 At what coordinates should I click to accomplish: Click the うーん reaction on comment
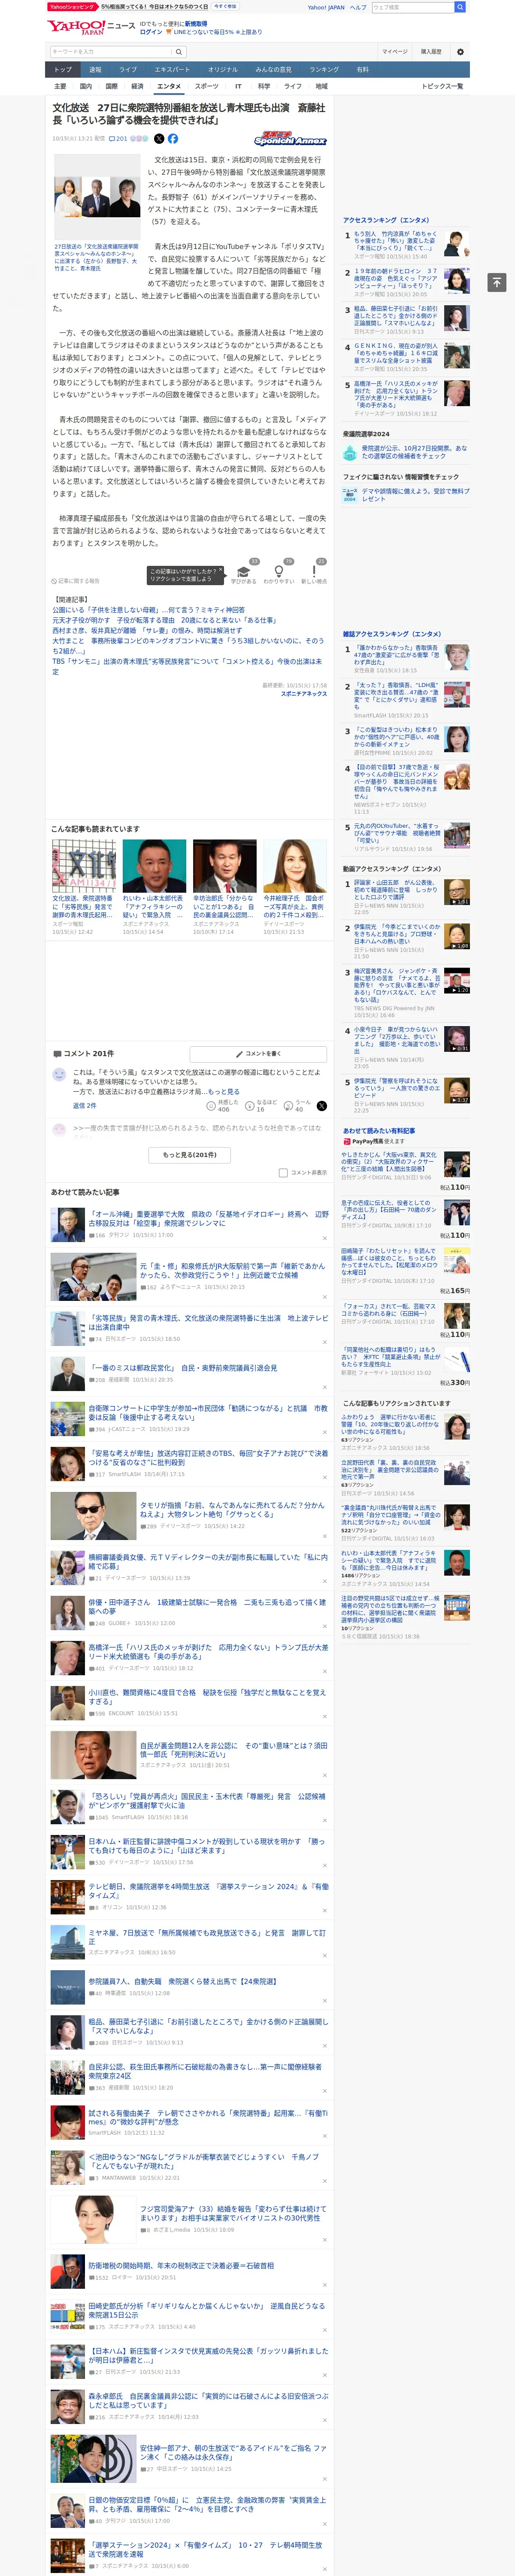click(288, 1106)
